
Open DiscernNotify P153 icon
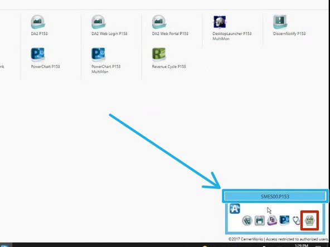pyautogui.click(x=280, y=22)
